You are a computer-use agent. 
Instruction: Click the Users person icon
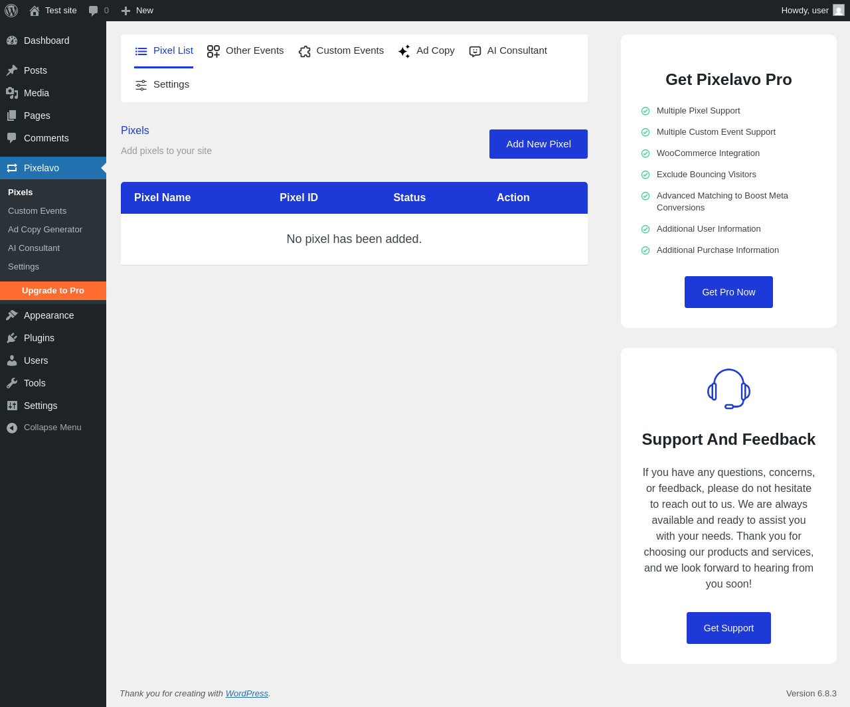(x=12, y=360)
